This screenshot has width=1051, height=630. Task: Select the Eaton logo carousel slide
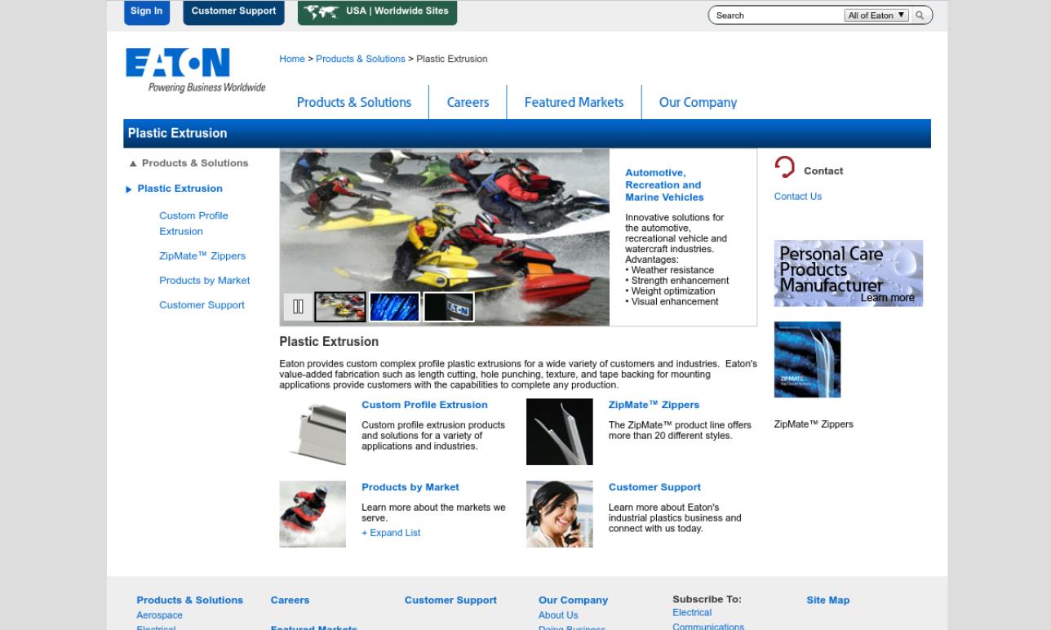click(x=448, y=306)
